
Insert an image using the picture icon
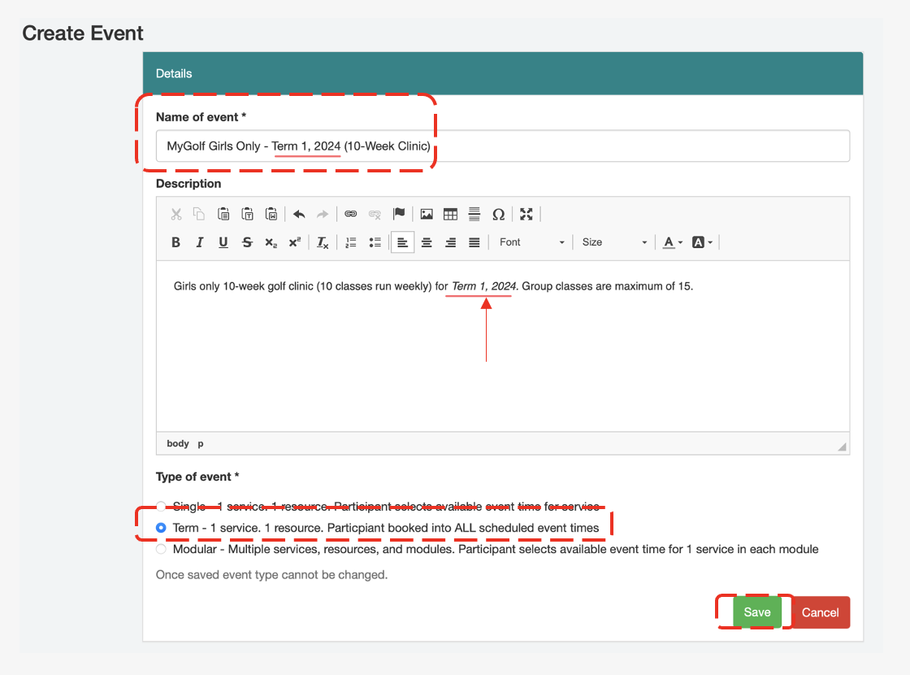point(427,215)
